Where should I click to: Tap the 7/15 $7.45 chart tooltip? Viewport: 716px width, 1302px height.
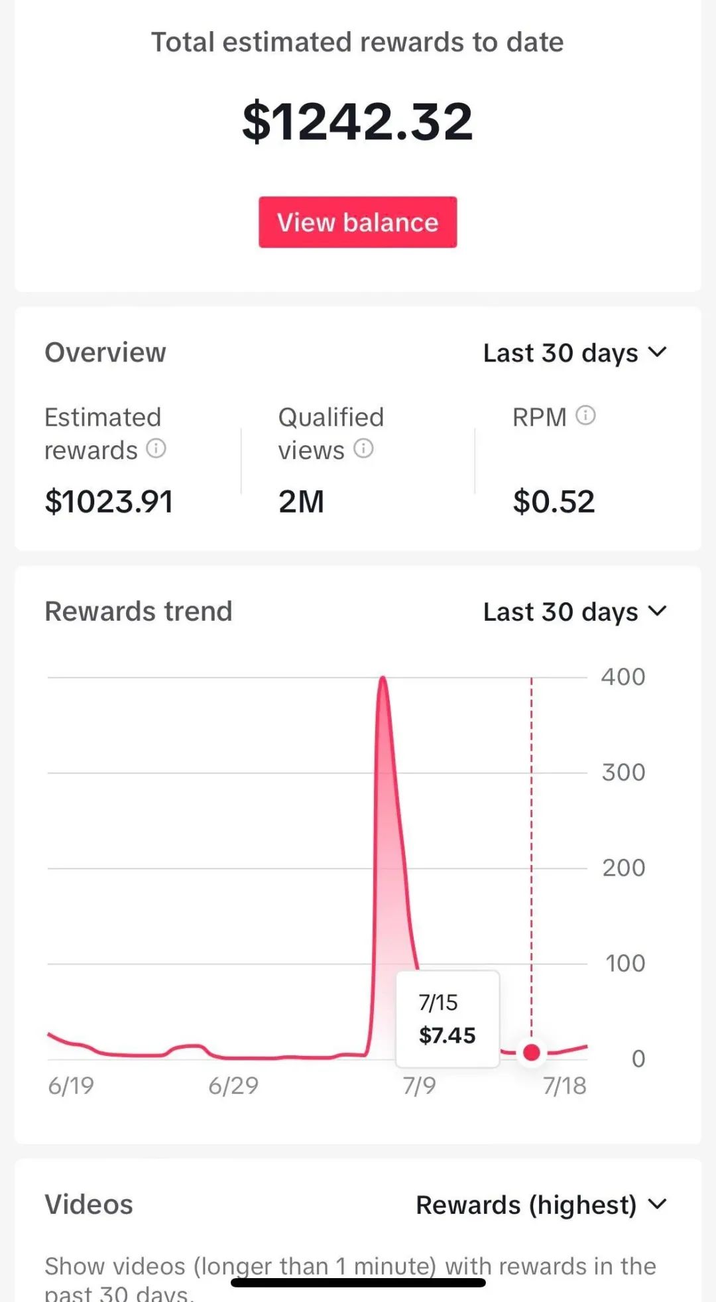447,1019
